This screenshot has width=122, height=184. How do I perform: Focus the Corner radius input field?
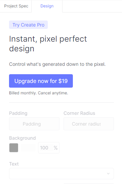(x=89, y=124)
